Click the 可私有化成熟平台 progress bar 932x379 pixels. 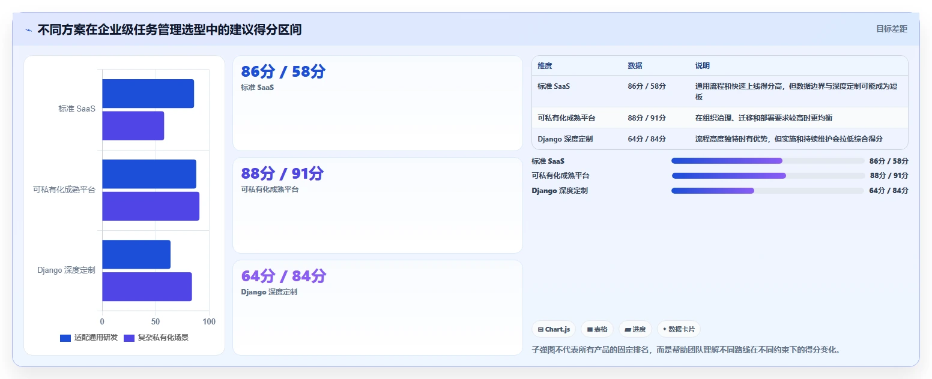[768, 176]
